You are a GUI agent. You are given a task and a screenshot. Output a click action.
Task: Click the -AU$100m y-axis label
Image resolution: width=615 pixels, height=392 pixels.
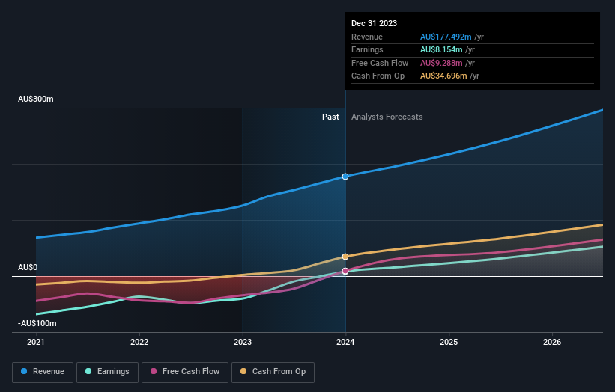pyautogui.click(x=37, y=323)
